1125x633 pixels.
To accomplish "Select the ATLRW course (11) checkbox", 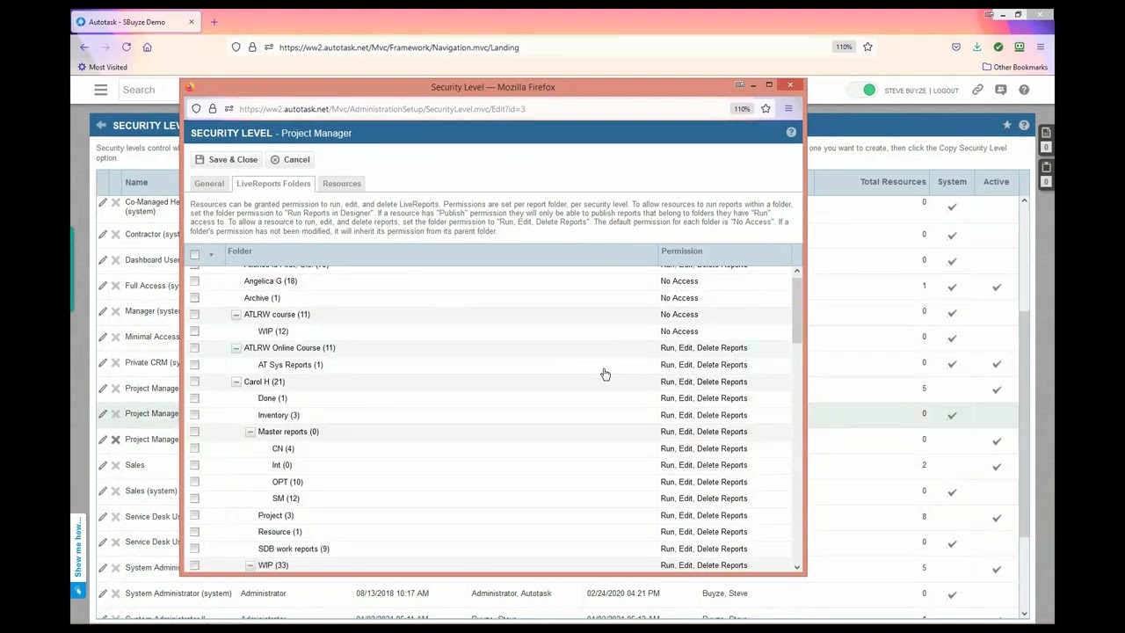I will (x=195, y=315).
